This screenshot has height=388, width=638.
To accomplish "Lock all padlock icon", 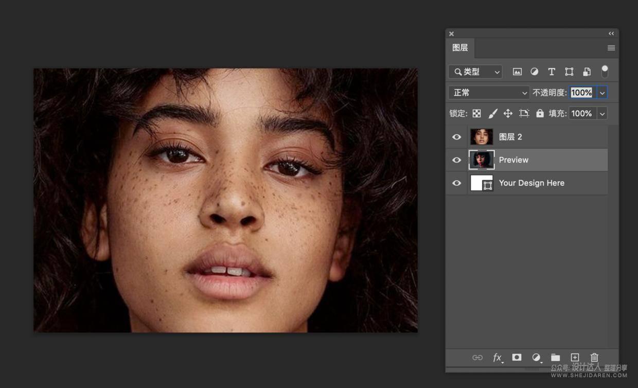I will (x=540, y=113).
